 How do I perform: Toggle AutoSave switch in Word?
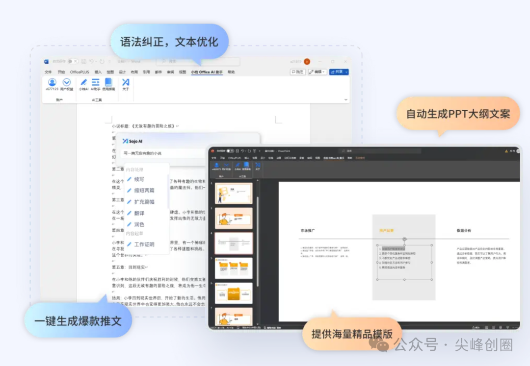(x=73, y=61)
